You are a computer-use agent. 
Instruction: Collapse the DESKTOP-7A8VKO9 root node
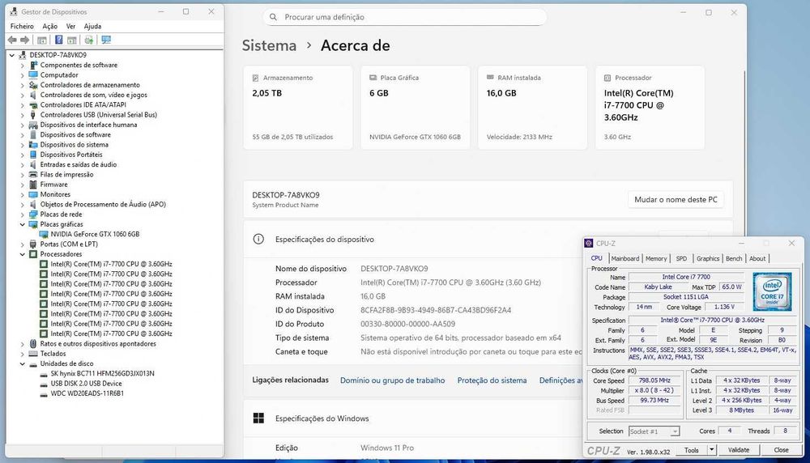pos(12,55)
